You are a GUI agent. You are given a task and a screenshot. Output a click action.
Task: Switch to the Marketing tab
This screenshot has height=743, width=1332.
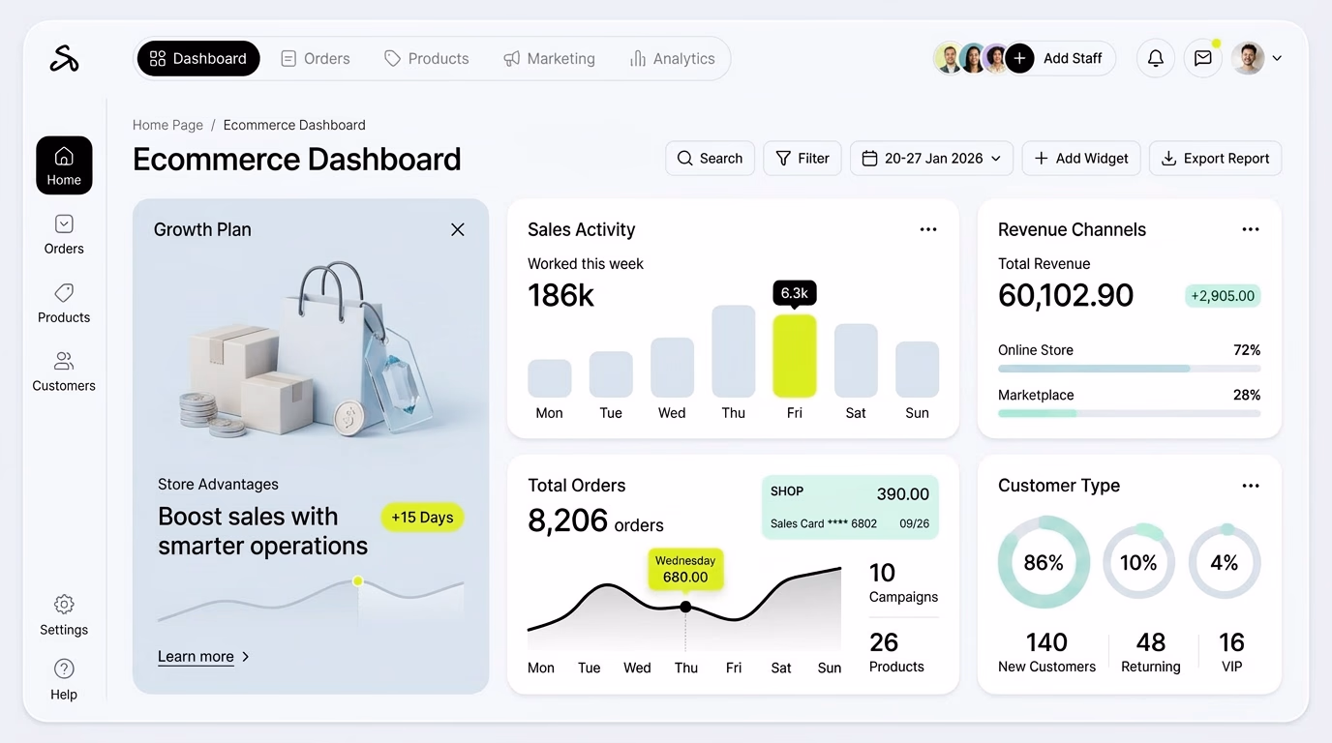coord(549,59)
